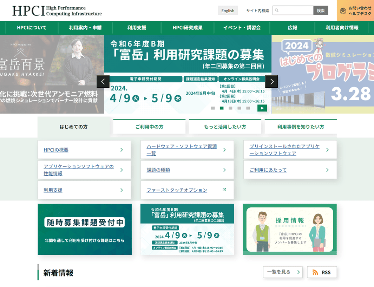Image resolution: width=374 pixels, height=287 pixels.
Task: Open the 採用情報 recruitment banner
Action: (290, 230)
